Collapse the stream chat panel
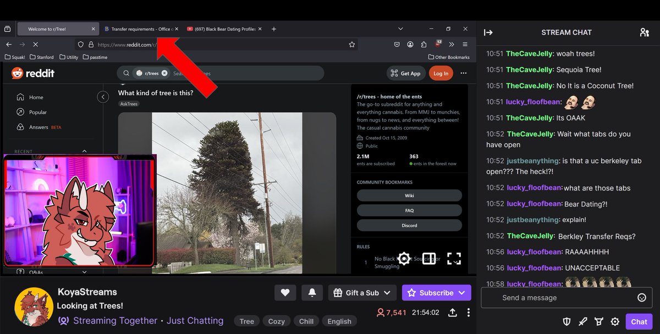 click(488, 32)
